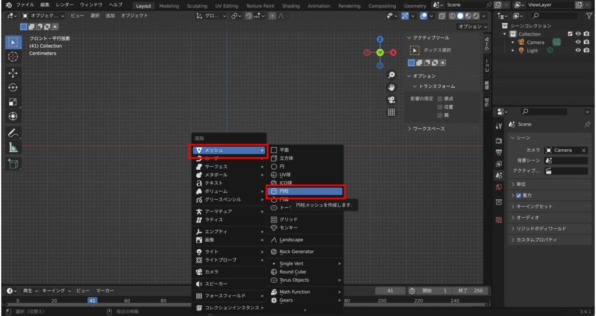The image size is (596, 316).
Task: Click the green Y axis gizmo circle
Action: [x=379, y=52]
